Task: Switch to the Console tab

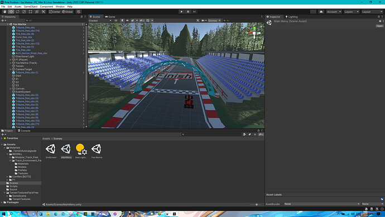Action: [24, 131]
